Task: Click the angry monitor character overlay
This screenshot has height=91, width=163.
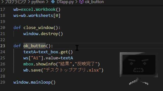Action: click(139, 69)
